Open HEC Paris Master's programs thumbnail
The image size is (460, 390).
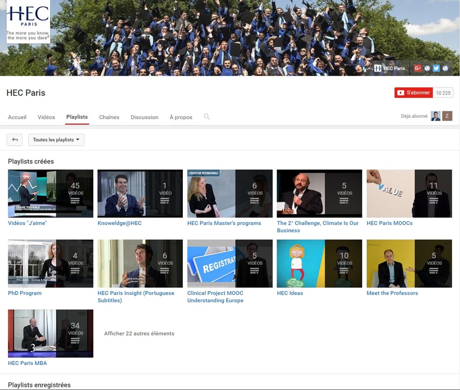230,194
